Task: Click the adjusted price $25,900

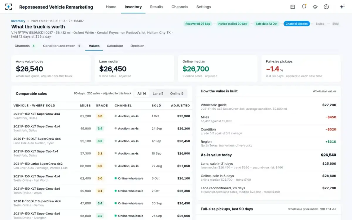Action: point(184,116)
